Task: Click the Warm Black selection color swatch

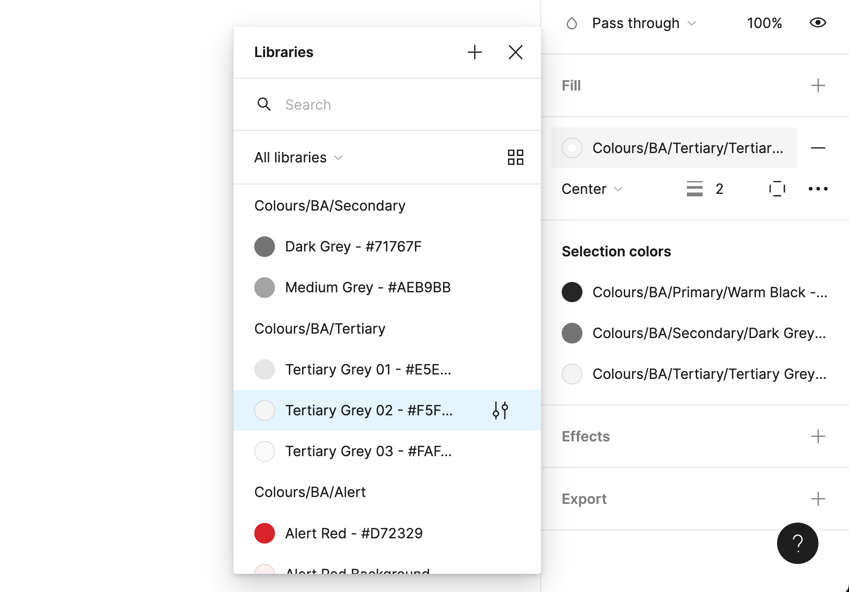Action: coord(572,292)
